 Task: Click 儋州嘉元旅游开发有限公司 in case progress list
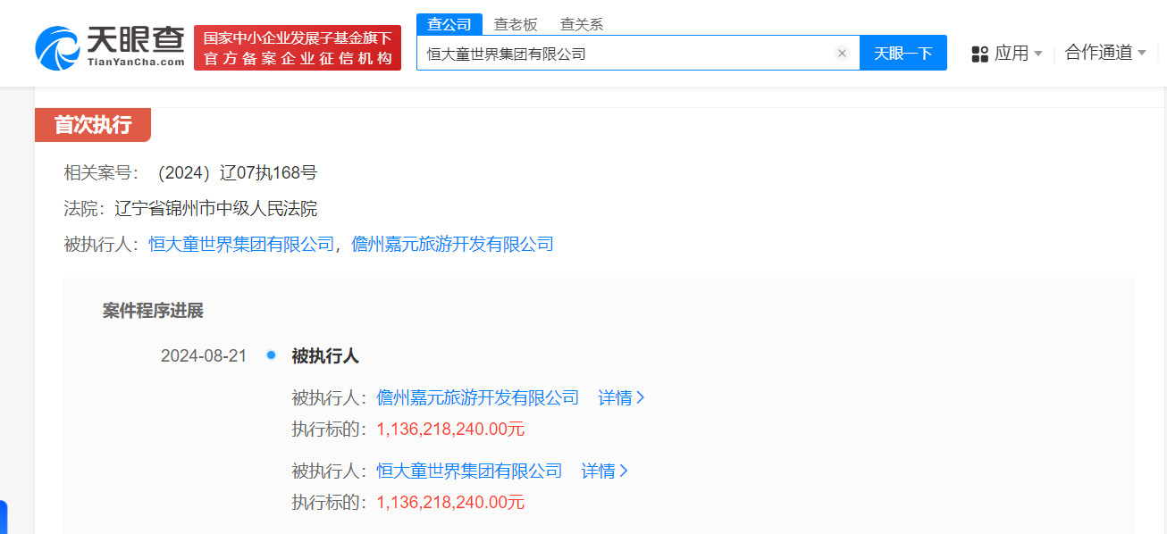pos(478,397)
